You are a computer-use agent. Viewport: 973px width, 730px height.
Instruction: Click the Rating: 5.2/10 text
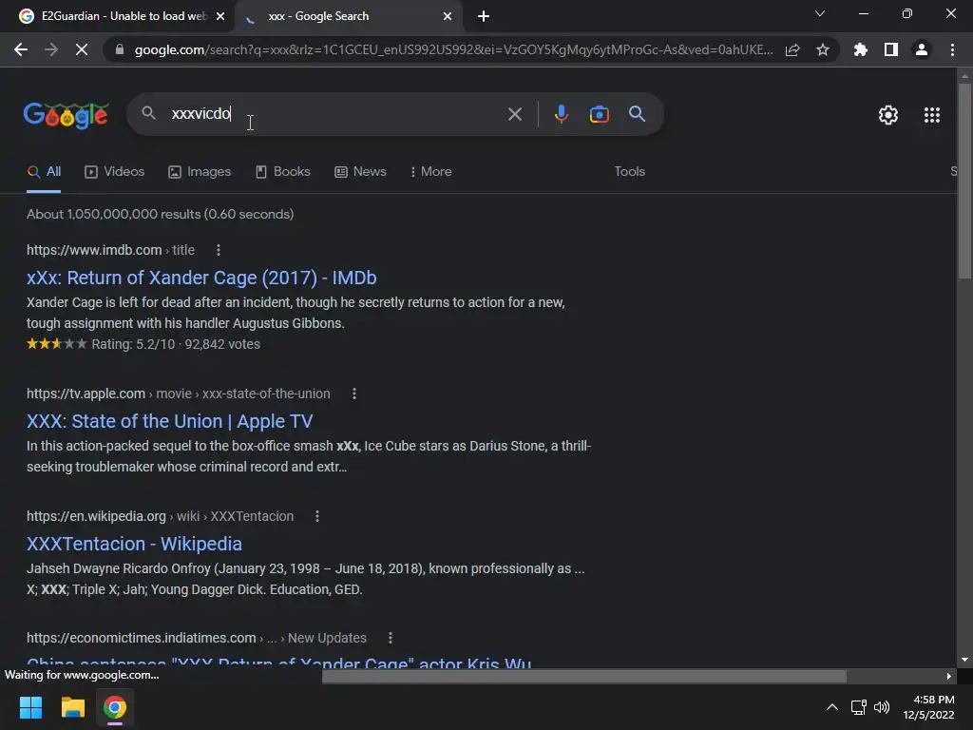tap(133, 344)
